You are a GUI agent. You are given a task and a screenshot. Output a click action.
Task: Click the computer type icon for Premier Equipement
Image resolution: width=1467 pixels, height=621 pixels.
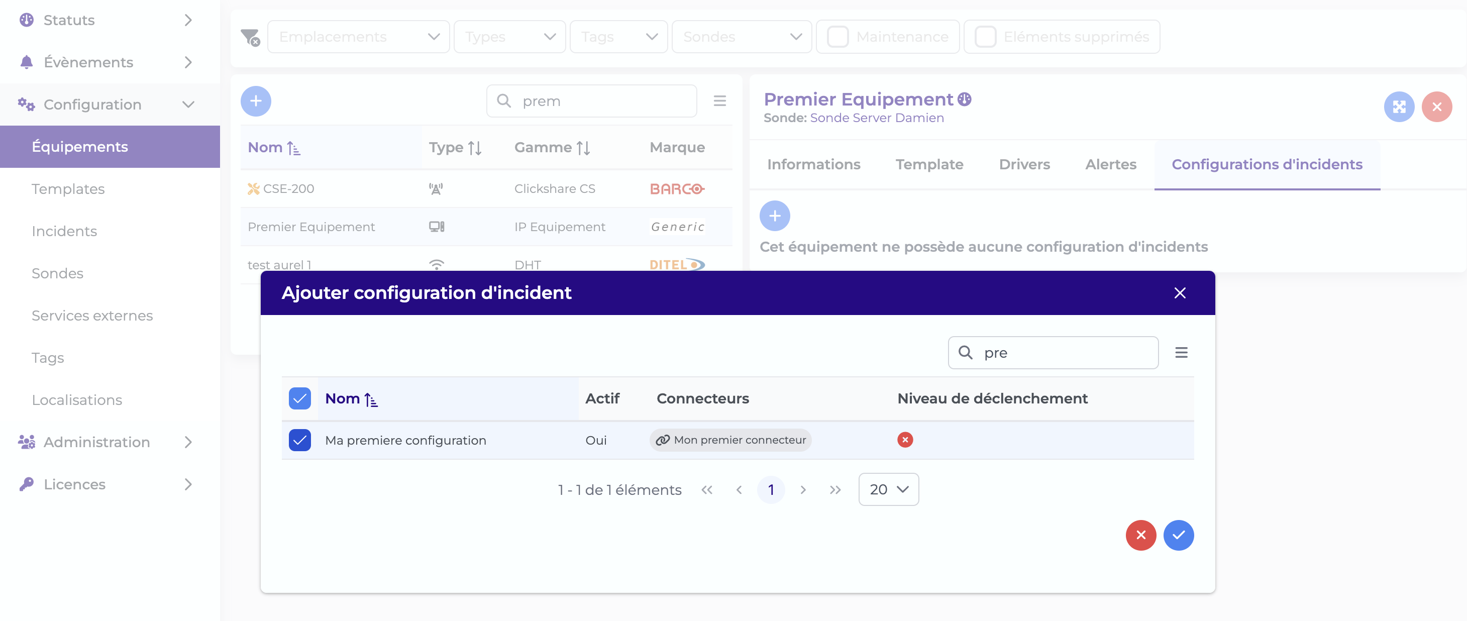click(436, 227)
